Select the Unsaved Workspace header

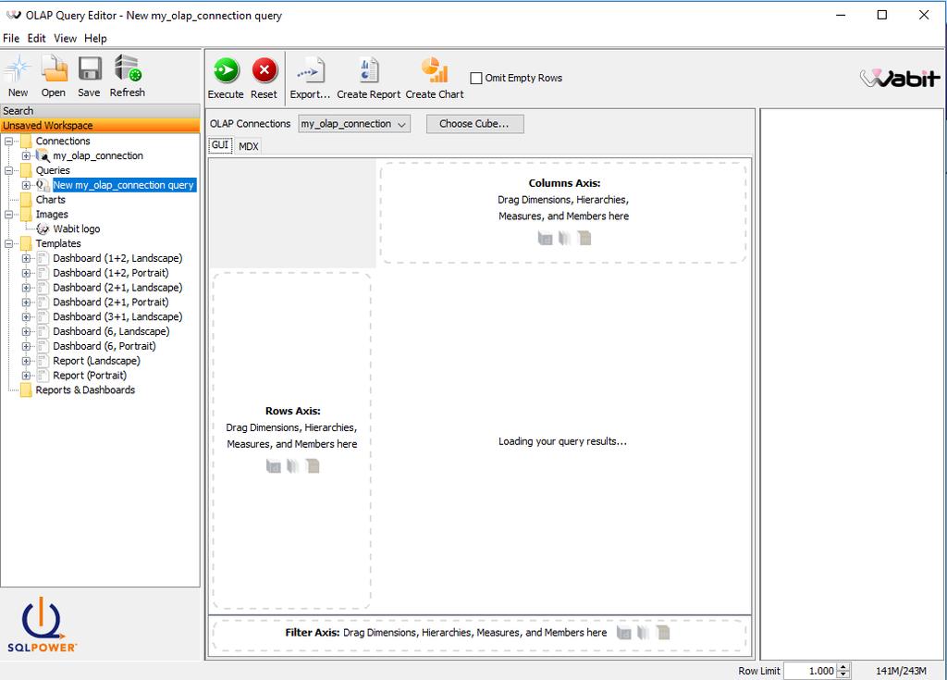(x=100, y=125)
